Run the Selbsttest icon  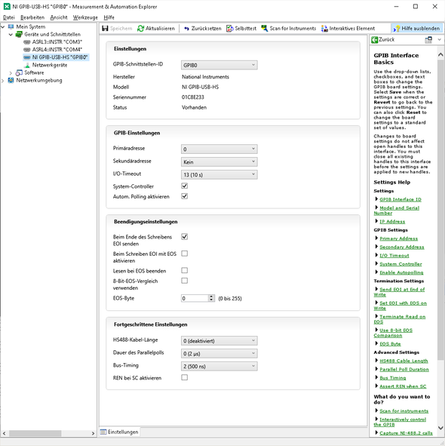coord(230,29)
